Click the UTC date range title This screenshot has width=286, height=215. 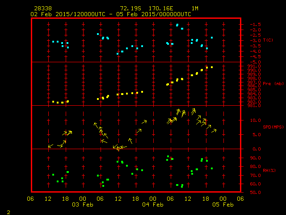tap(111, 14)
